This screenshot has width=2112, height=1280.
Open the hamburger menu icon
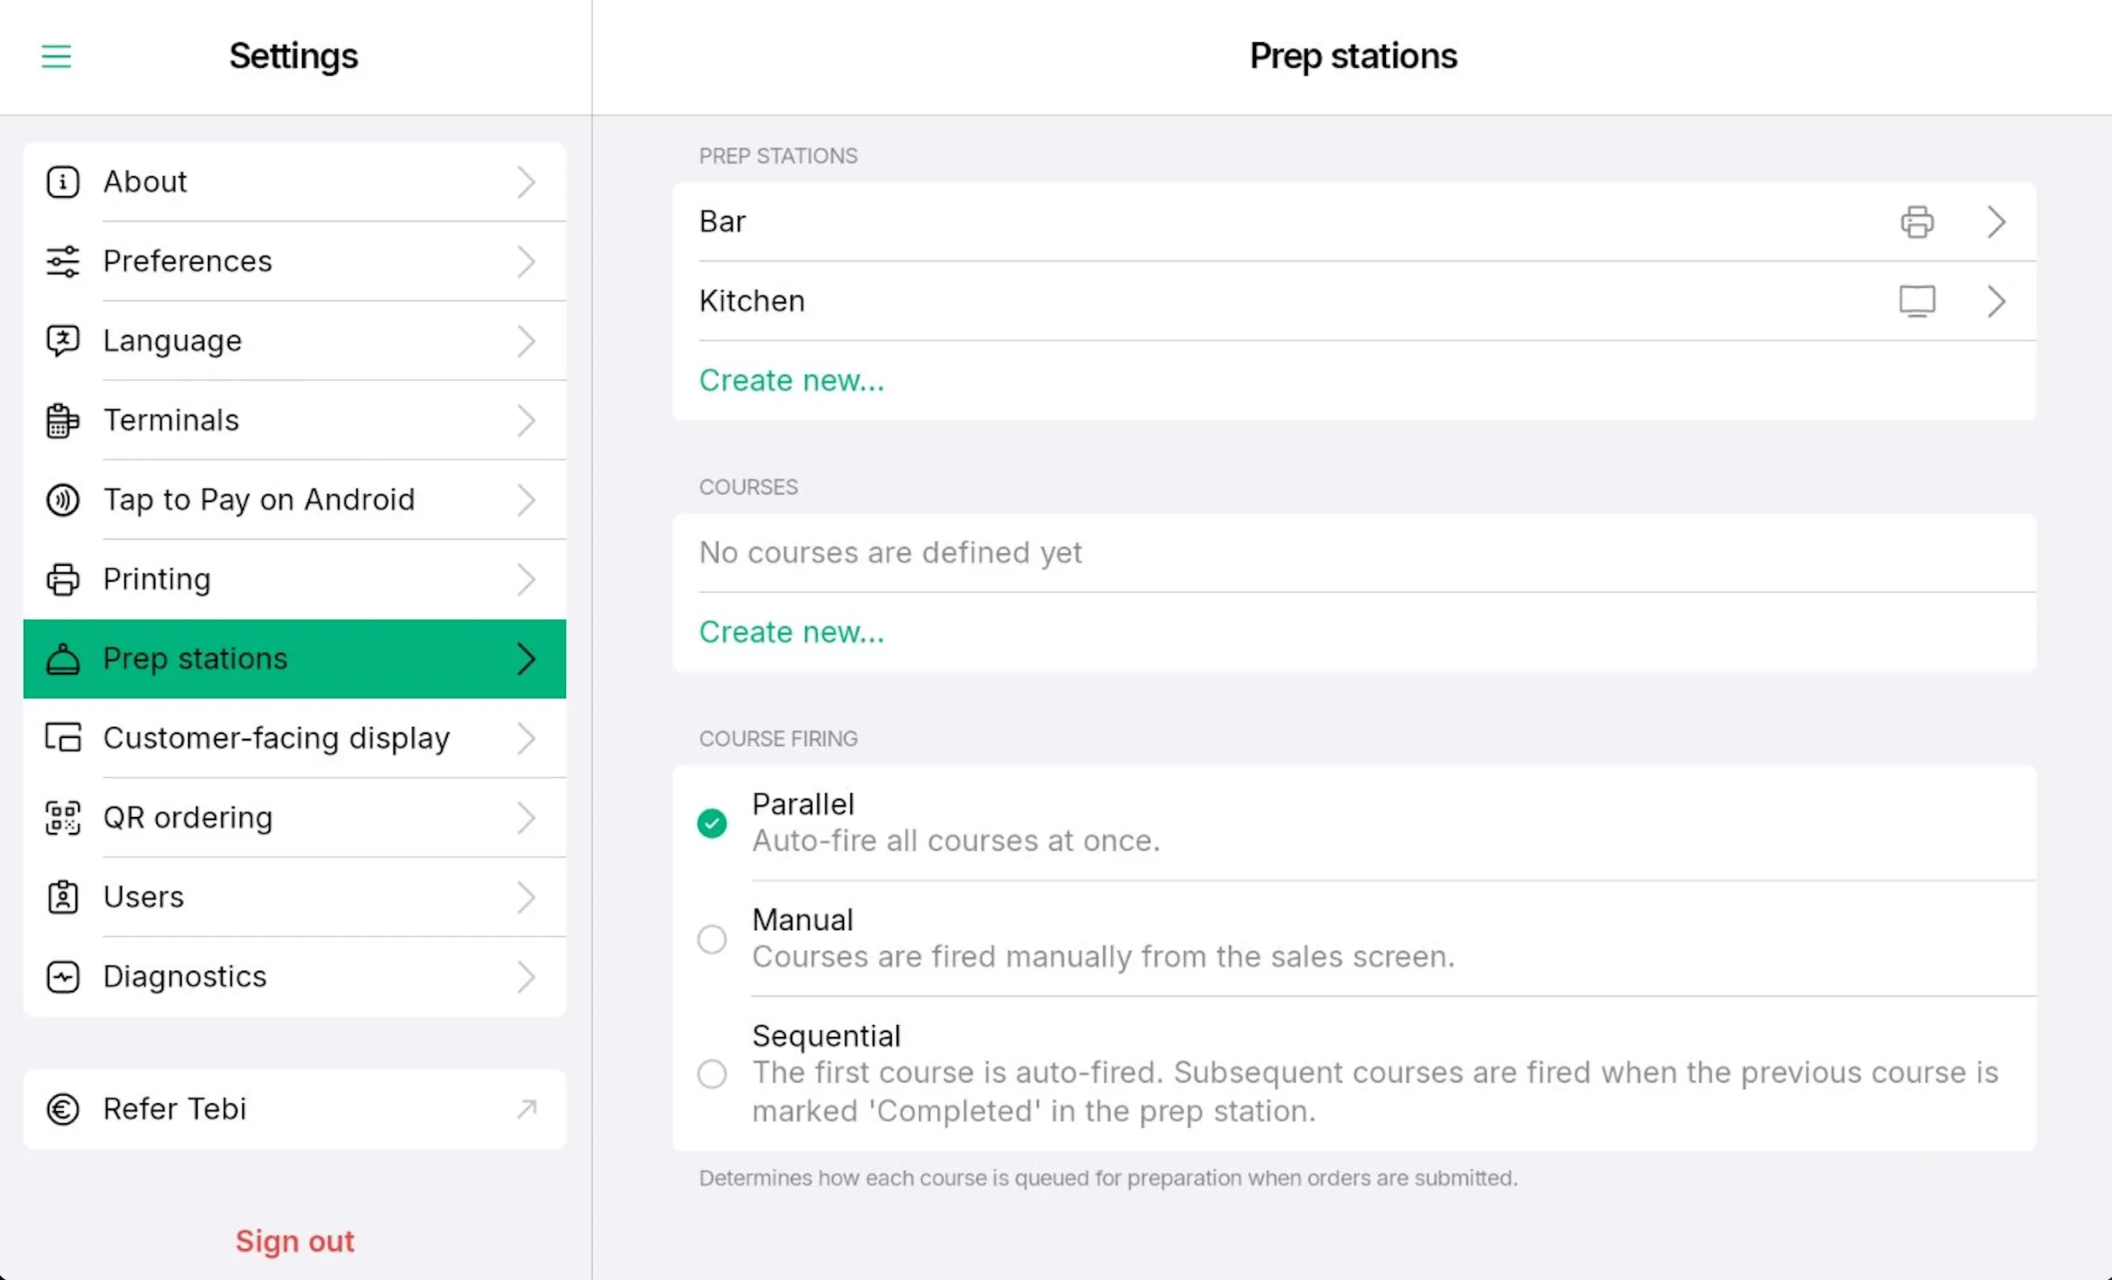click(x=57, y=57)
